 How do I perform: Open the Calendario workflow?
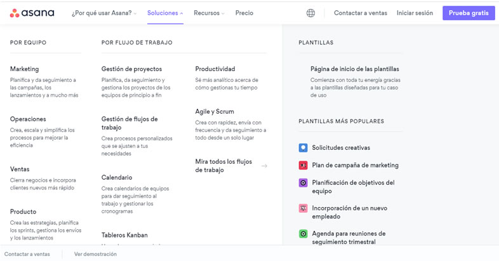117,177
